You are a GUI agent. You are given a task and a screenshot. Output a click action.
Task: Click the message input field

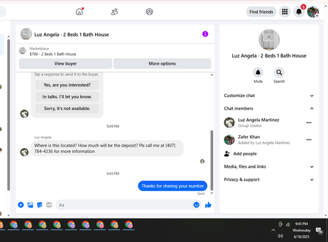(x=125, y=205)
